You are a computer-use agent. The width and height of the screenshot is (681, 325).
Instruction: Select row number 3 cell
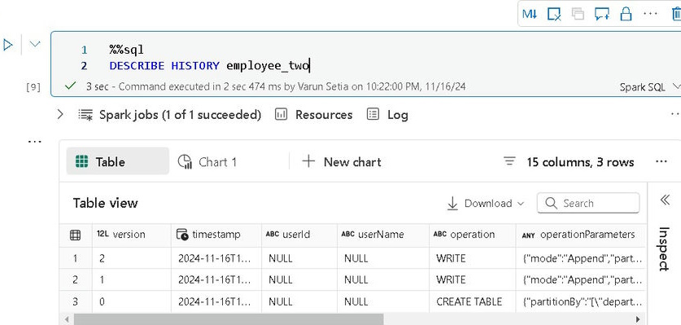tap(75, 301)
